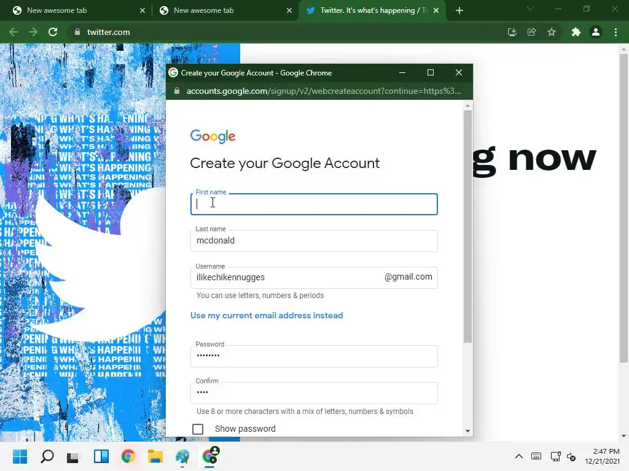Open the Extensions puzzle icon
629x471 pixels.
[x=576, y=32]
